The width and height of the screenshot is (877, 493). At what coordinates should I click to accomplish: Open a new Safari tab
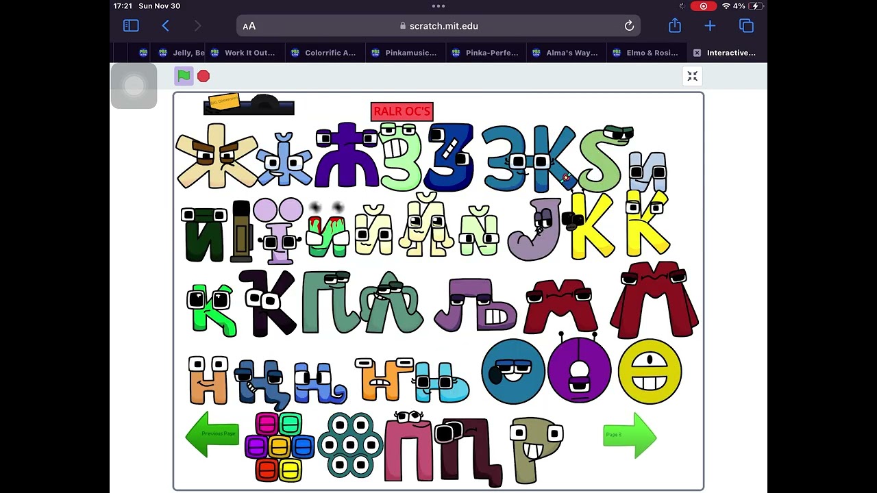click(710, 26)
